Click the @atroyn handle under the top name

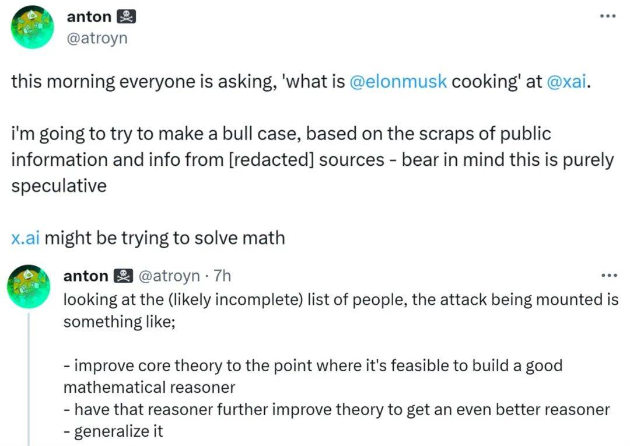click(x=97, y=38)
